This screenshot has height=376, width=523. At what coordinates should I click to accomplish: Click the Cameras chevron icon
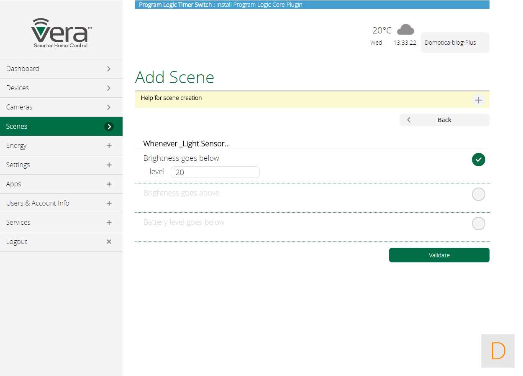tap(109, 107)
